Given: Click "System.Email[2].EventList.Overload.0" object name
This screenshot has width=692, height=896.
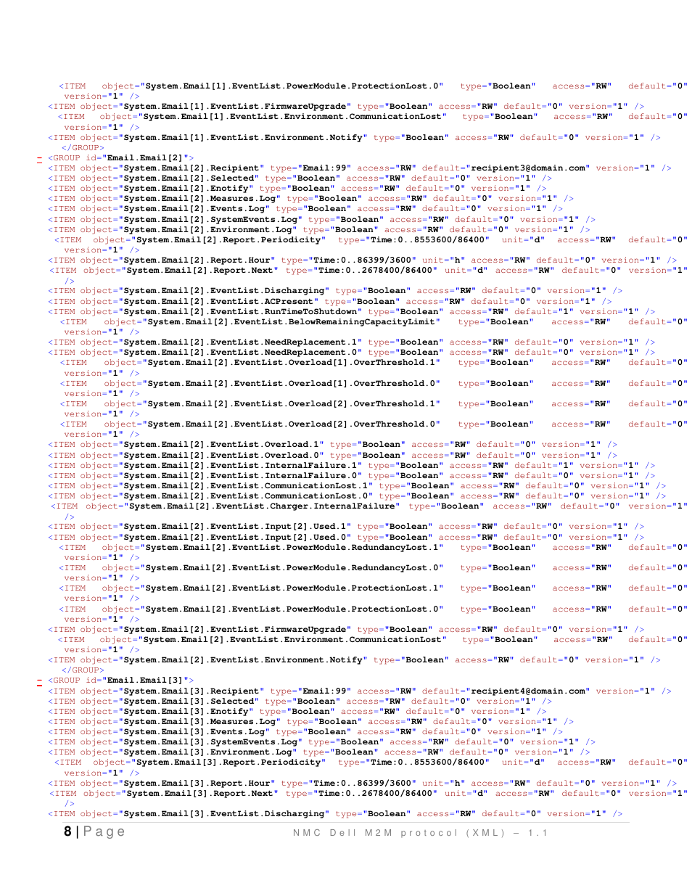Looking at the screenshot, I should point(222,456).
